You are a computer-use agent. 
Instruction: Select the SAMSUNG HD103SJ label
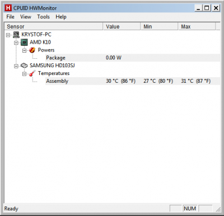[x=52, y=65]
